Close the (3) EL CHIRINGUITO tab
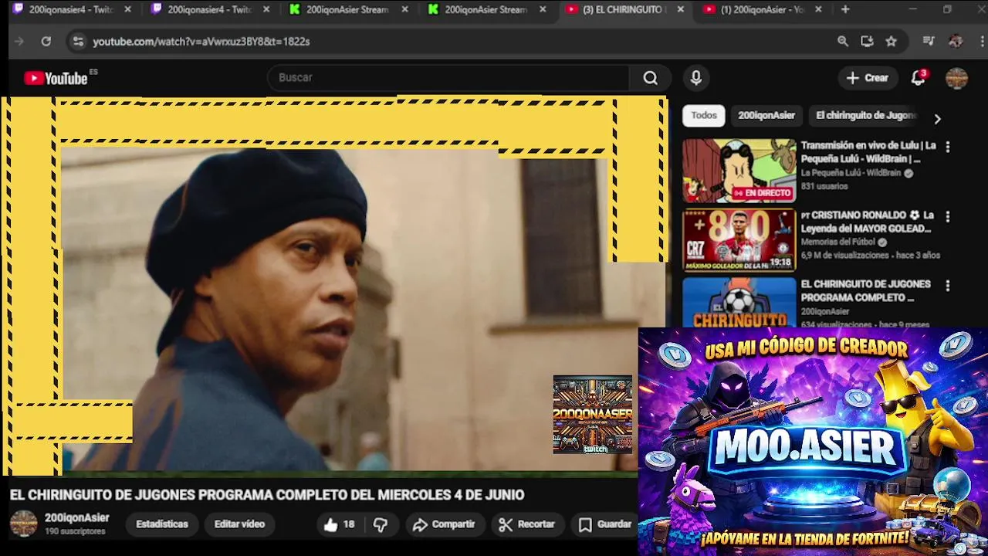The image size is (988, 556). 680,9
